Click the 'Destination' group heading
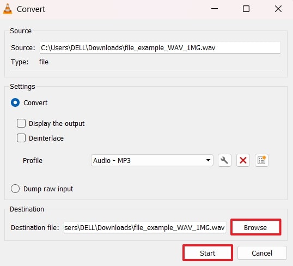The width and height of the screenshot is (293, 266). coord(27,209)
